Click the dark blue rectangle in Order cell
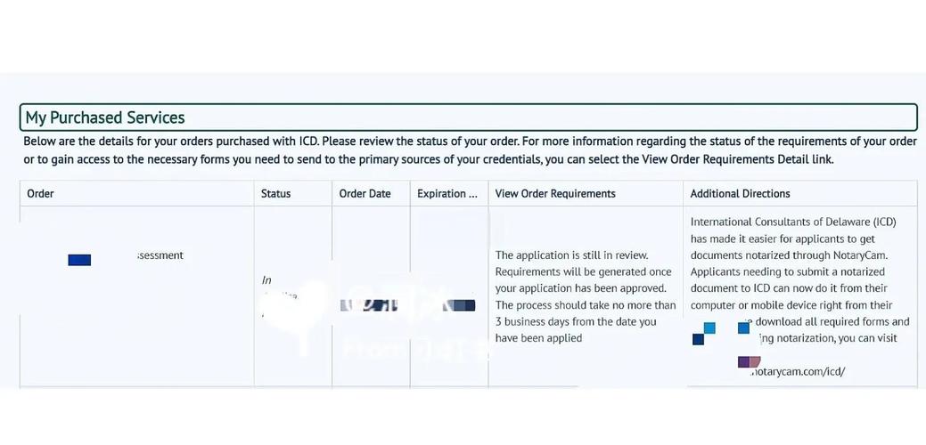Screen dimensions: 926x445 (x=79, y=260)
